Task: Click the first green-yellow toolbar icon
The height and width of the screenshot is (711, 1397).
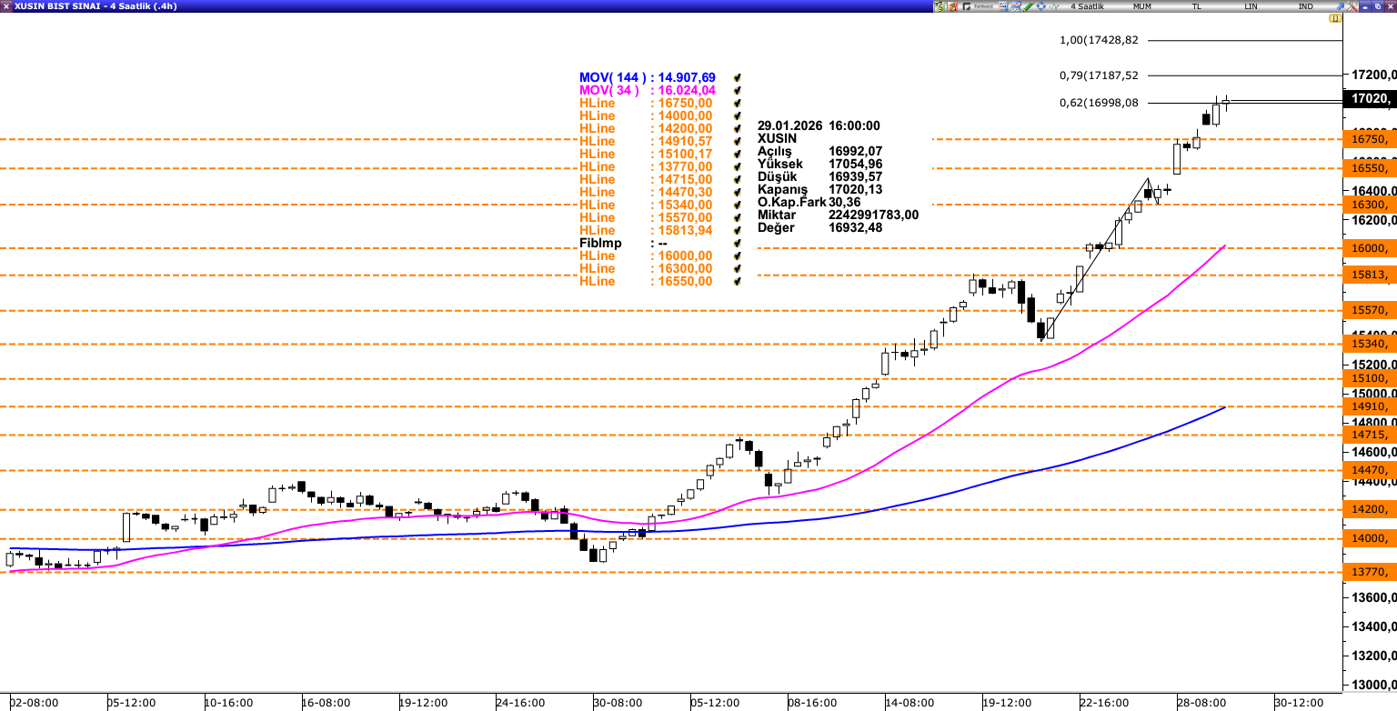Action: click(x=940, y=6)
